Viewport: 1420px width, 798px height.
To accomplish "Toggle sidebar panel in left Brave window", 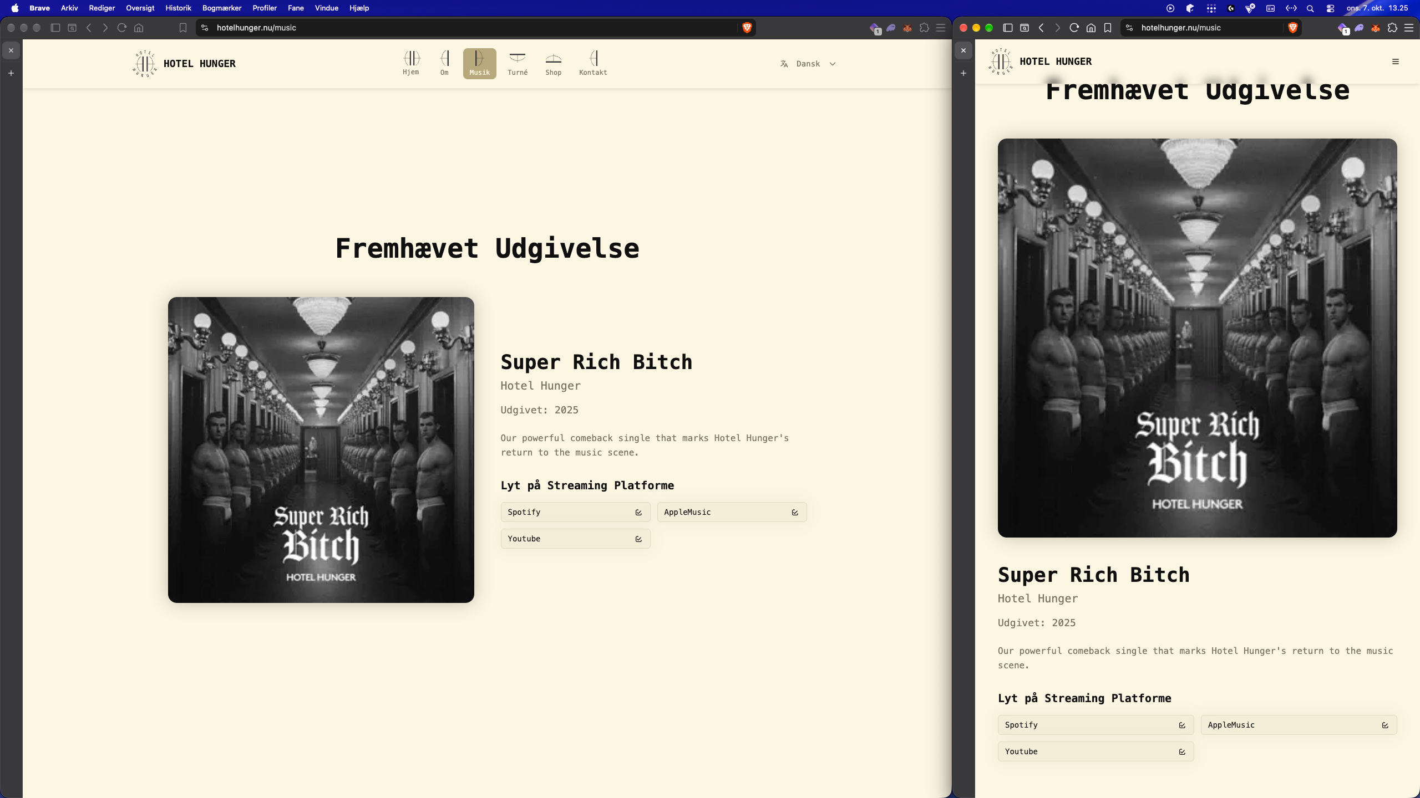I will point(55,28).
